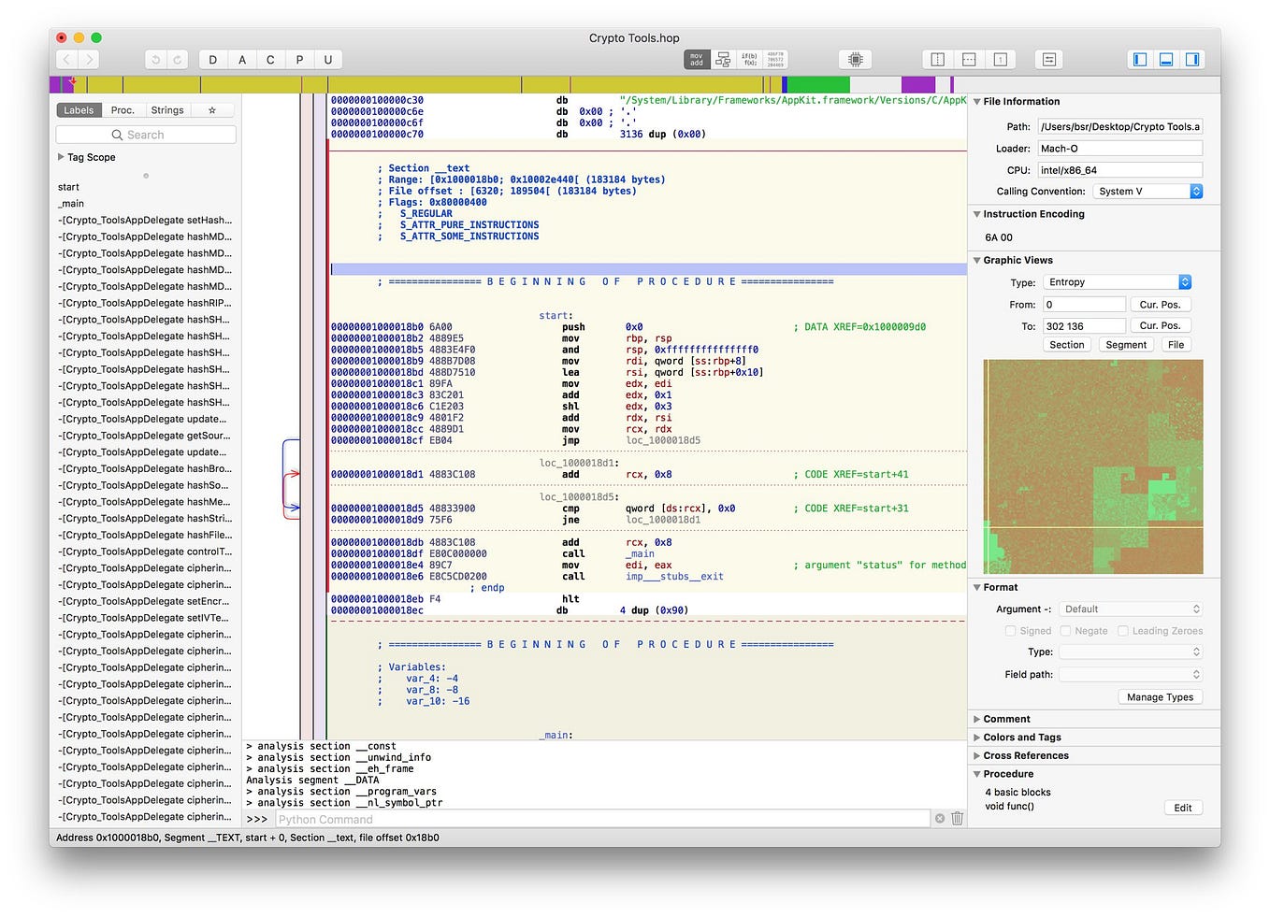Create a procedure with the P icon
This screenshot has height=917, width=1270.
(x=299, y=59)
